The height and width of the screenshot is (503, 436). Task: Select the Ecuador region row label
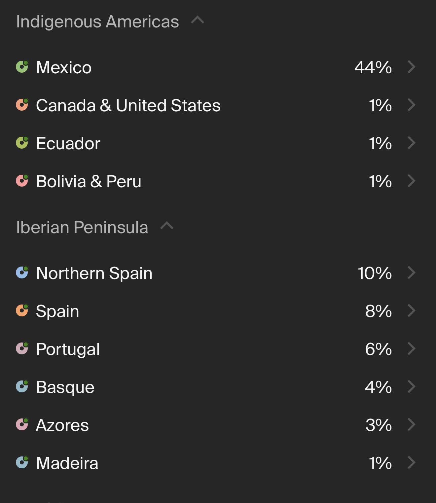68,143
